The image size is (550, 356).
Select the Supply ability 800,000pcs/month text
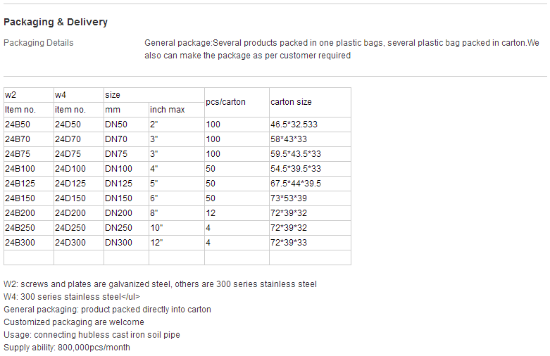tap(67, 348)
